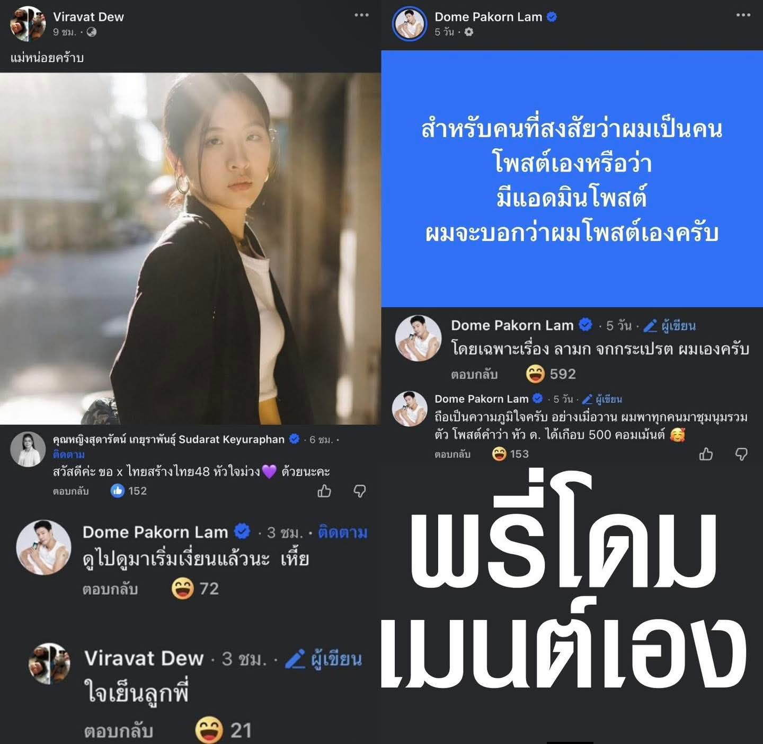This screenshot has width=763, height=744.
Task: Reply to Viravat Dew's ใจเย็นลูกพี่ comment
Action: [118, 731]
